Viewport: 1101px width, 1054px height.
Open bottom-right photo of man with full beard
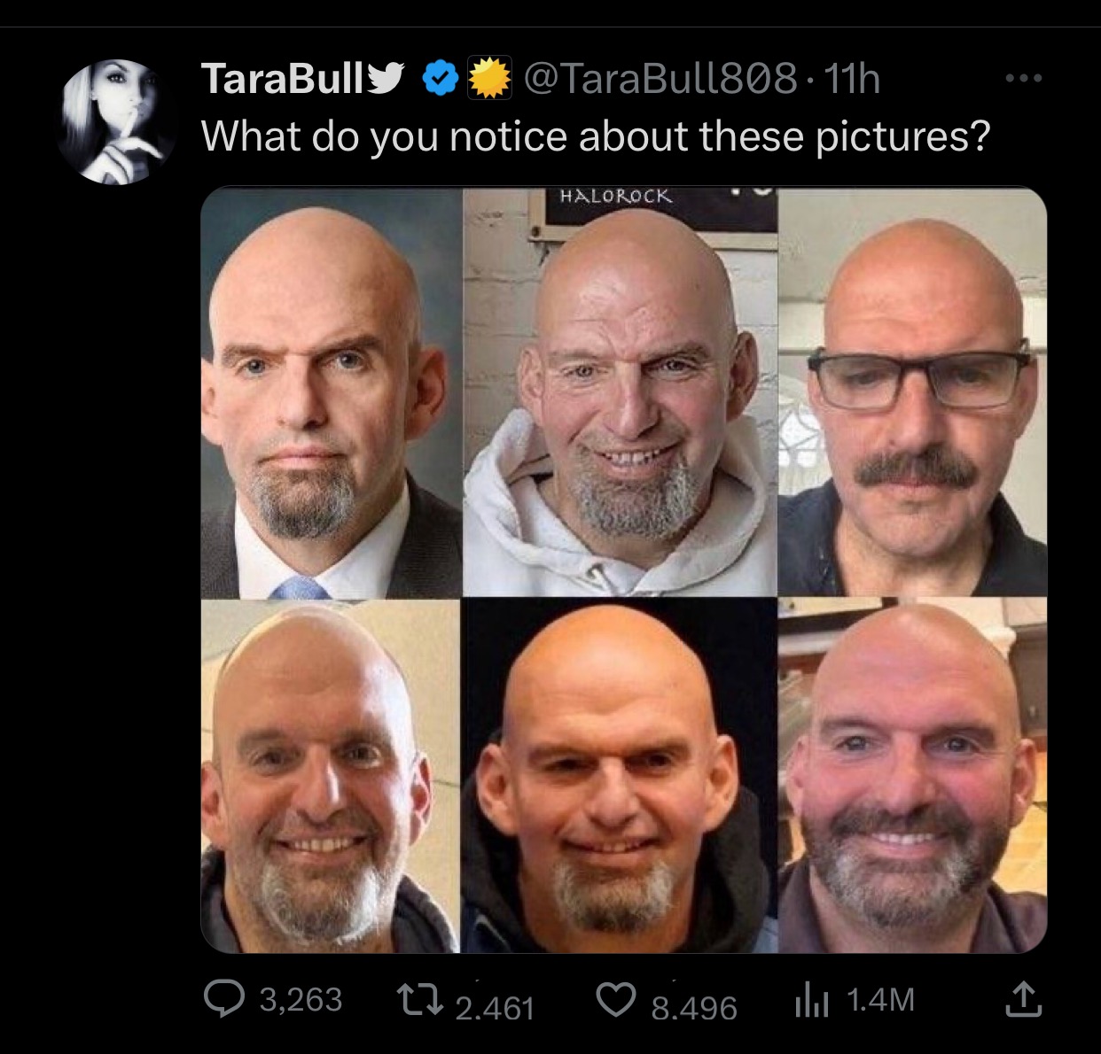pos(913,776)
